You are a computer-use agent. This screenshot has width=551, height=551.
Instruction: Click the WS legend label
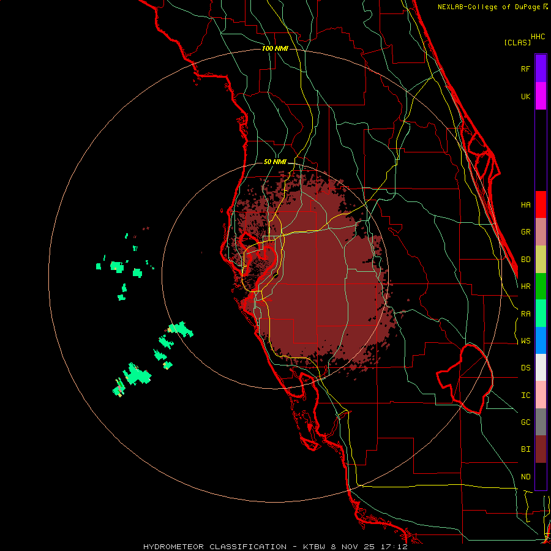pos(525,341)
